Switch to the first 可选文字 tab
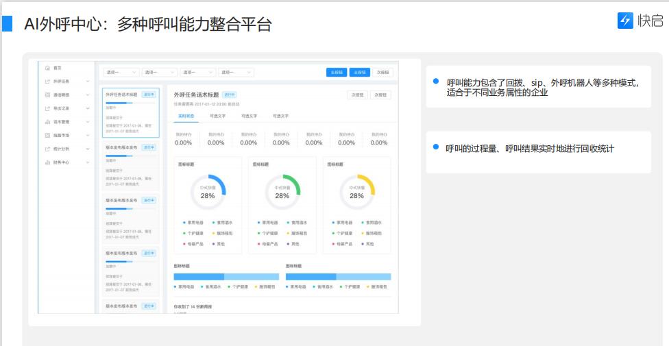Image resolution: width=669 pixels, height=346 pixels. pyautogui.click(x=217, y=116)
